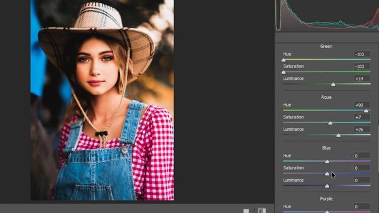This screenshot has height=213, width=379.
Task: Select the Aqua Luminance +26 field
Action: tap(362, 130)
